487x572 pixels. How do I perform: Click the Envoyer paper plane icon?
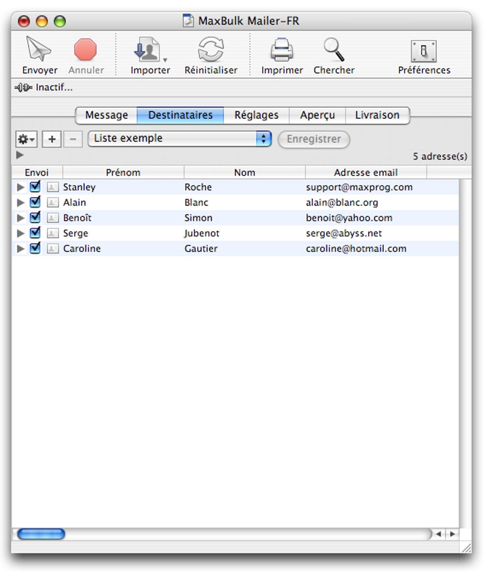tap(39, 49)
